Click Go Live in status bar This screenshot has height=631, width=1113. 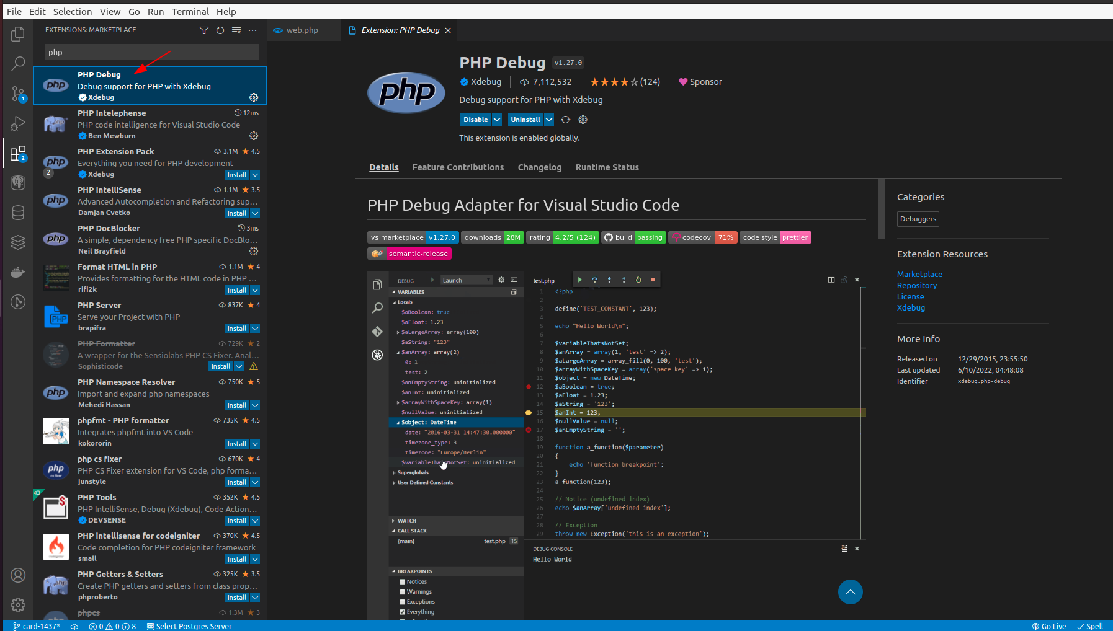[1049, 626]
